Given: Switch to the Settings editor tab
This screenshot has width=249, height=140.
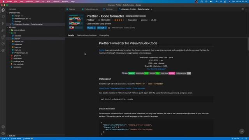Looking at the screenshot, I should [x=109, y=9].
